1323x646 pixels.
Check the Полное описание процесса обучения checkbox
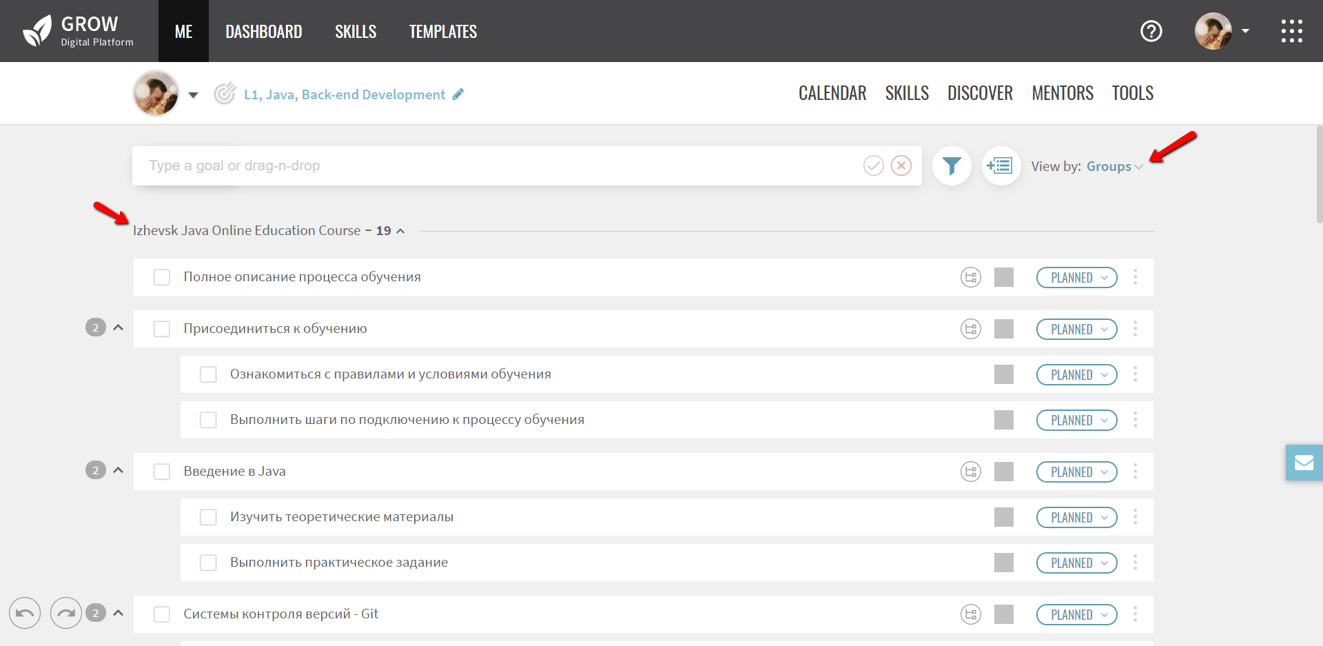pyautogui.click(x=162, y=277)
